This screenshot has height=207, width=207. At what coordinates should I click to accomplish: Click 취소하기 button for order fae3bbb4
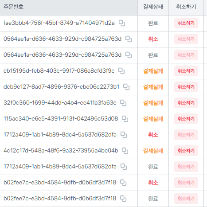tap(186, 23)
